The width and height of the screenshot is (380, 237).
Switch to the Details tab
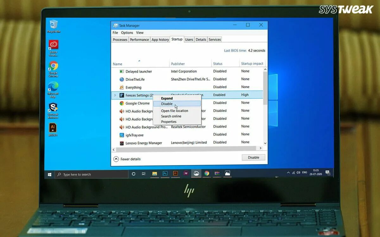(x=201, y=39)
